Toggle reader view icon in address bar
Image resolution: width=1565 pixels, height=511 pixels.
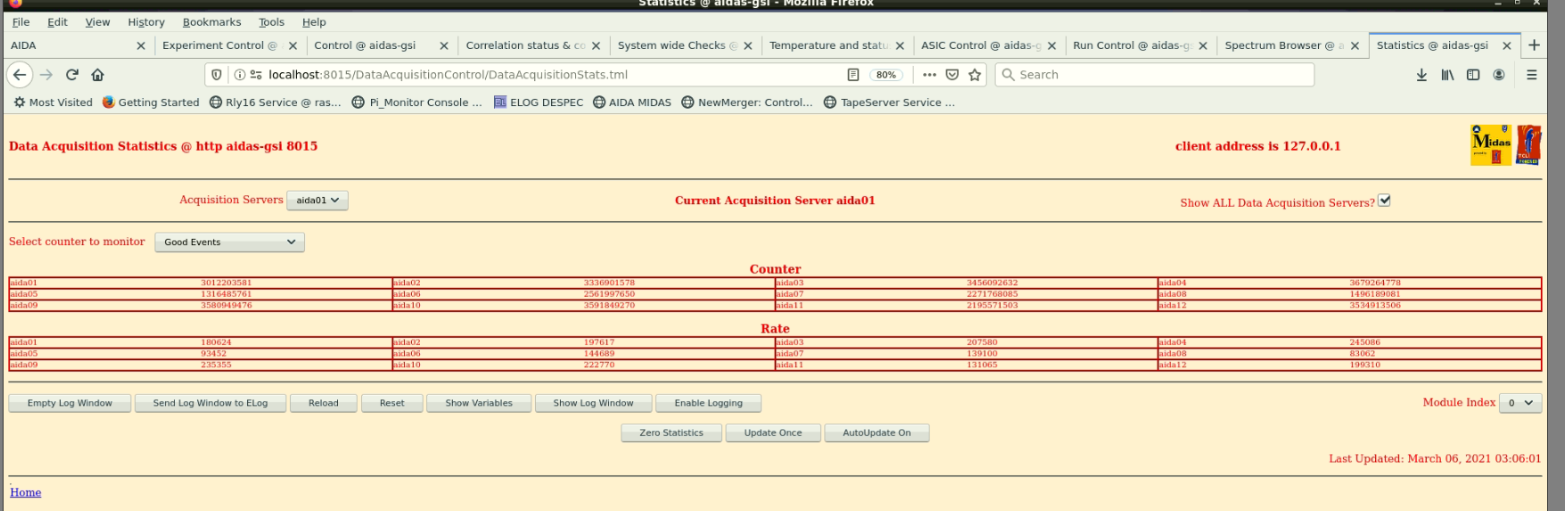853,75
